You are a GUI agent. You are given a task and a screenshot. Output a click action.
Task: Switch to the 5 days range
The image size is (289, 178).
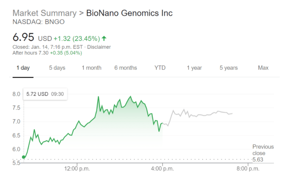pos(57,68)
